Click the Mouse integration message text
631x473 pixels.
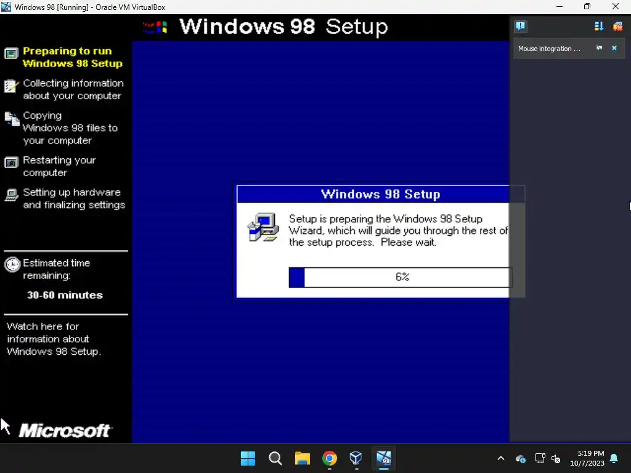point(549,49)
